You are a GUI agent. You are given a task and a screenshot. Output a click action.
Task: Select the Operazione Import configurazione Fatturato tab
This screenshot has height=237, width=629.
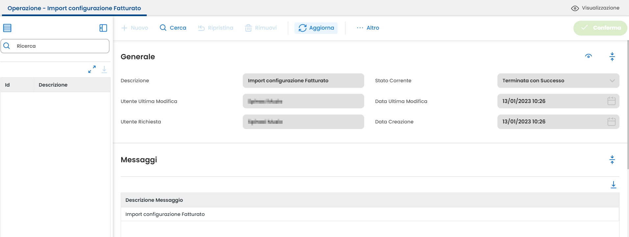(74, 8)
